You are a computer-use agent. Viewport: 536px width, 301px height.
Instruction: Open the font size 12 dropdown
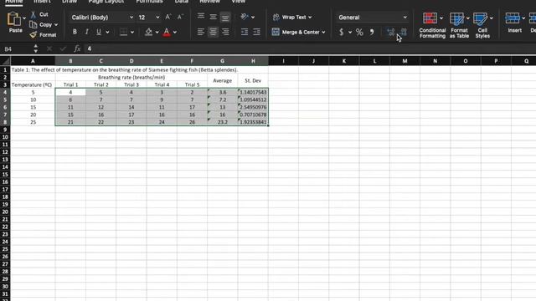157,17
